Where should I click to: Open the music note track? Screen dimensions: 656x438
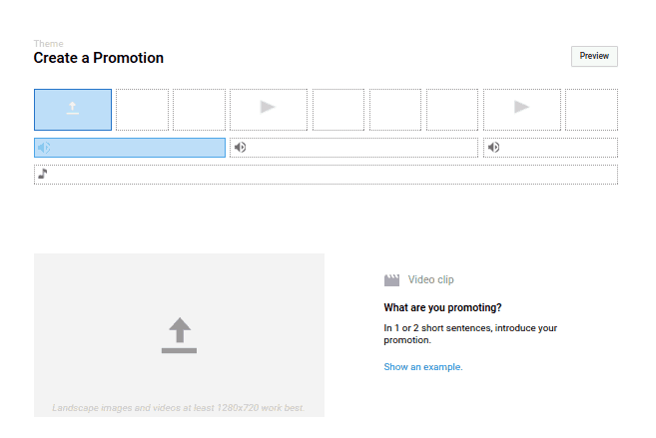coord(326,175)
